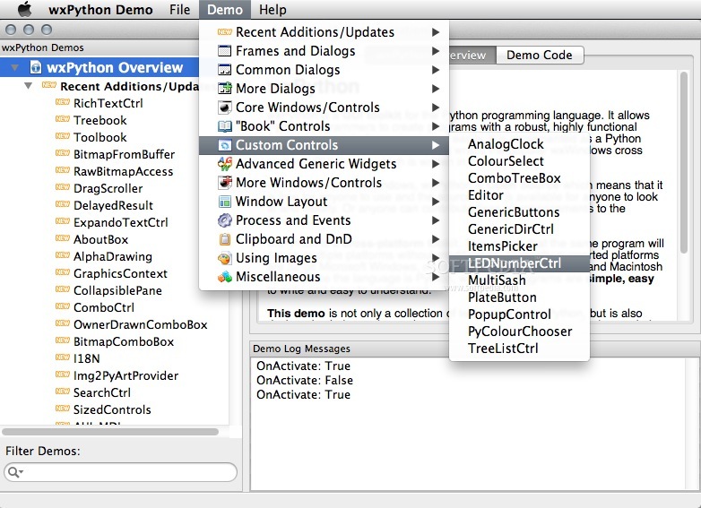701x508 pixels.
Task: Expand the More Dialogs submenu arrow
Action: click(436, 89)
